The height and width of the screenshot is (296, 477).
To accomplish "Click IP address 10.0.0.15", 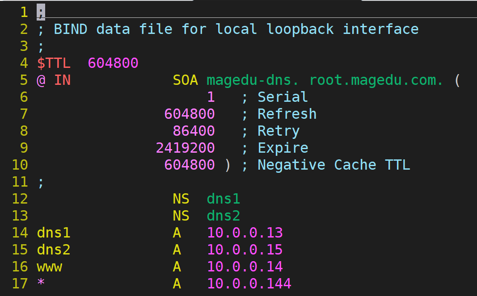I will 245,250.
